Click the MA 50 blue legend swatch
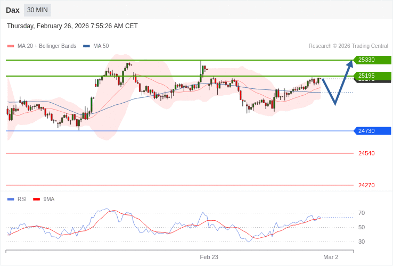This screenshot has height=266, width=393. click(86, 46)
